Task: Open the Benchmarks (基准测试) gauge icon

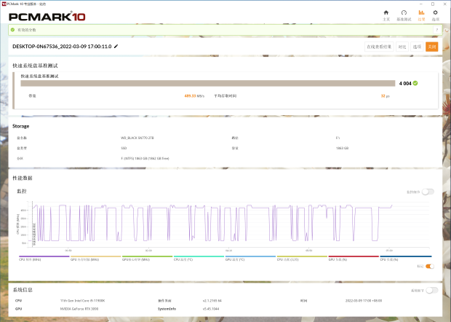Action: (404, 12)
